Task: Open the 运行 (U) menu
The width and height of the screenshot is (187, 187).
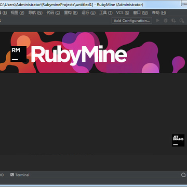Action: click(88, 13)
